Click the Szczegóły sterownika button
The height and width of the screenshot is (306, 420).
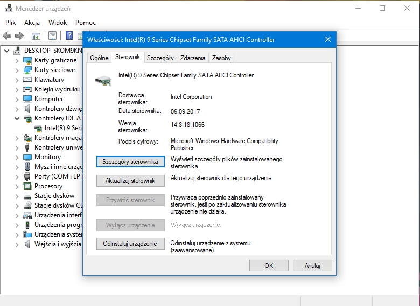(130, 162)
